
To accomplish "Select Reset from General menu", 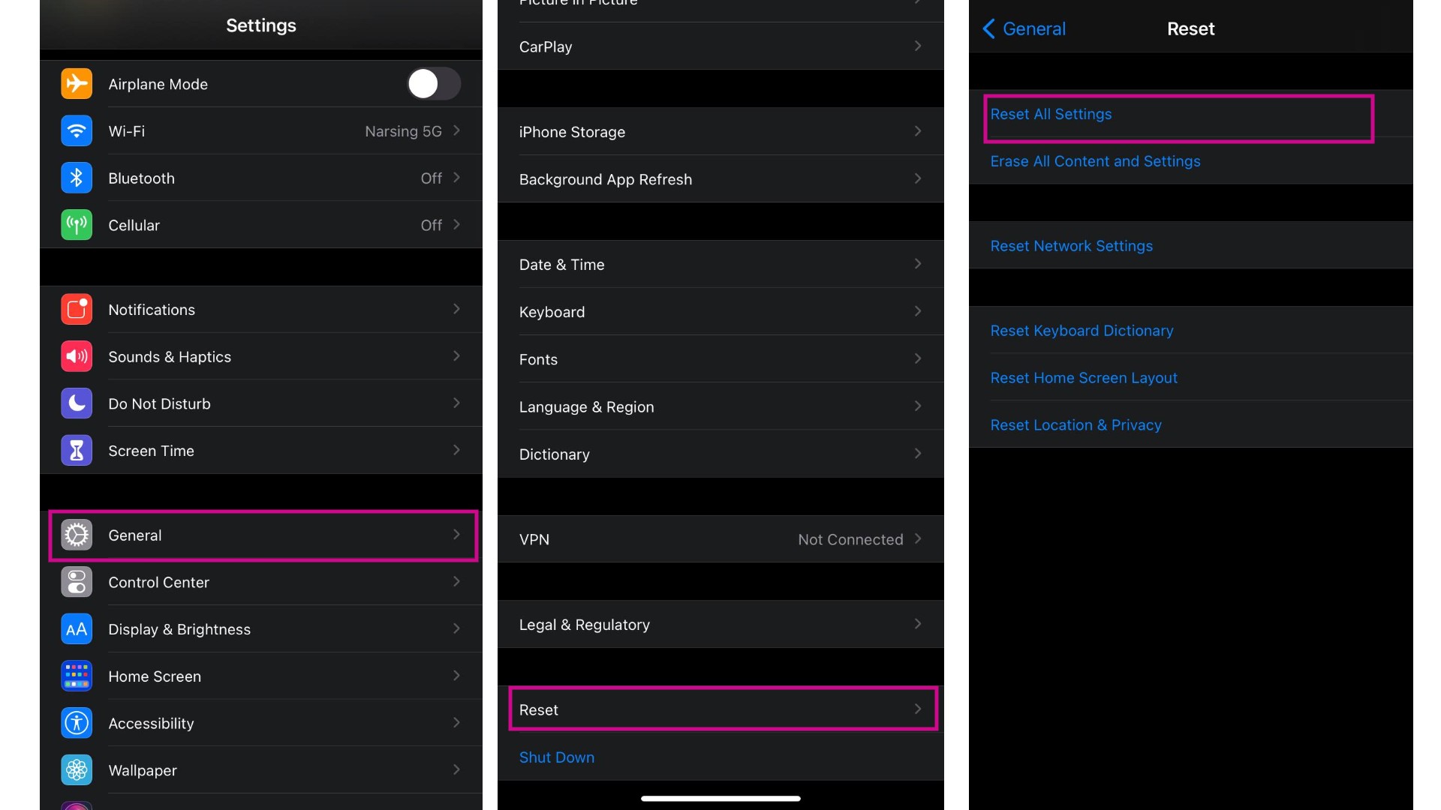I will 720,709.
